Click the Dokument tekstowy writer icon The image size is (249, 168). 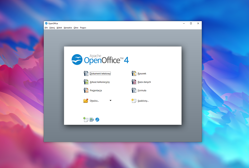86,73
